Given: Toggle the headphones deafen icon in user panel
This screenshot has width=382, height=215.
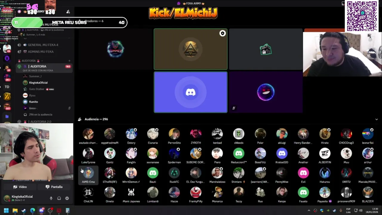Looking at the screenshot, I should pyautogui.click(x=59, y=198).
